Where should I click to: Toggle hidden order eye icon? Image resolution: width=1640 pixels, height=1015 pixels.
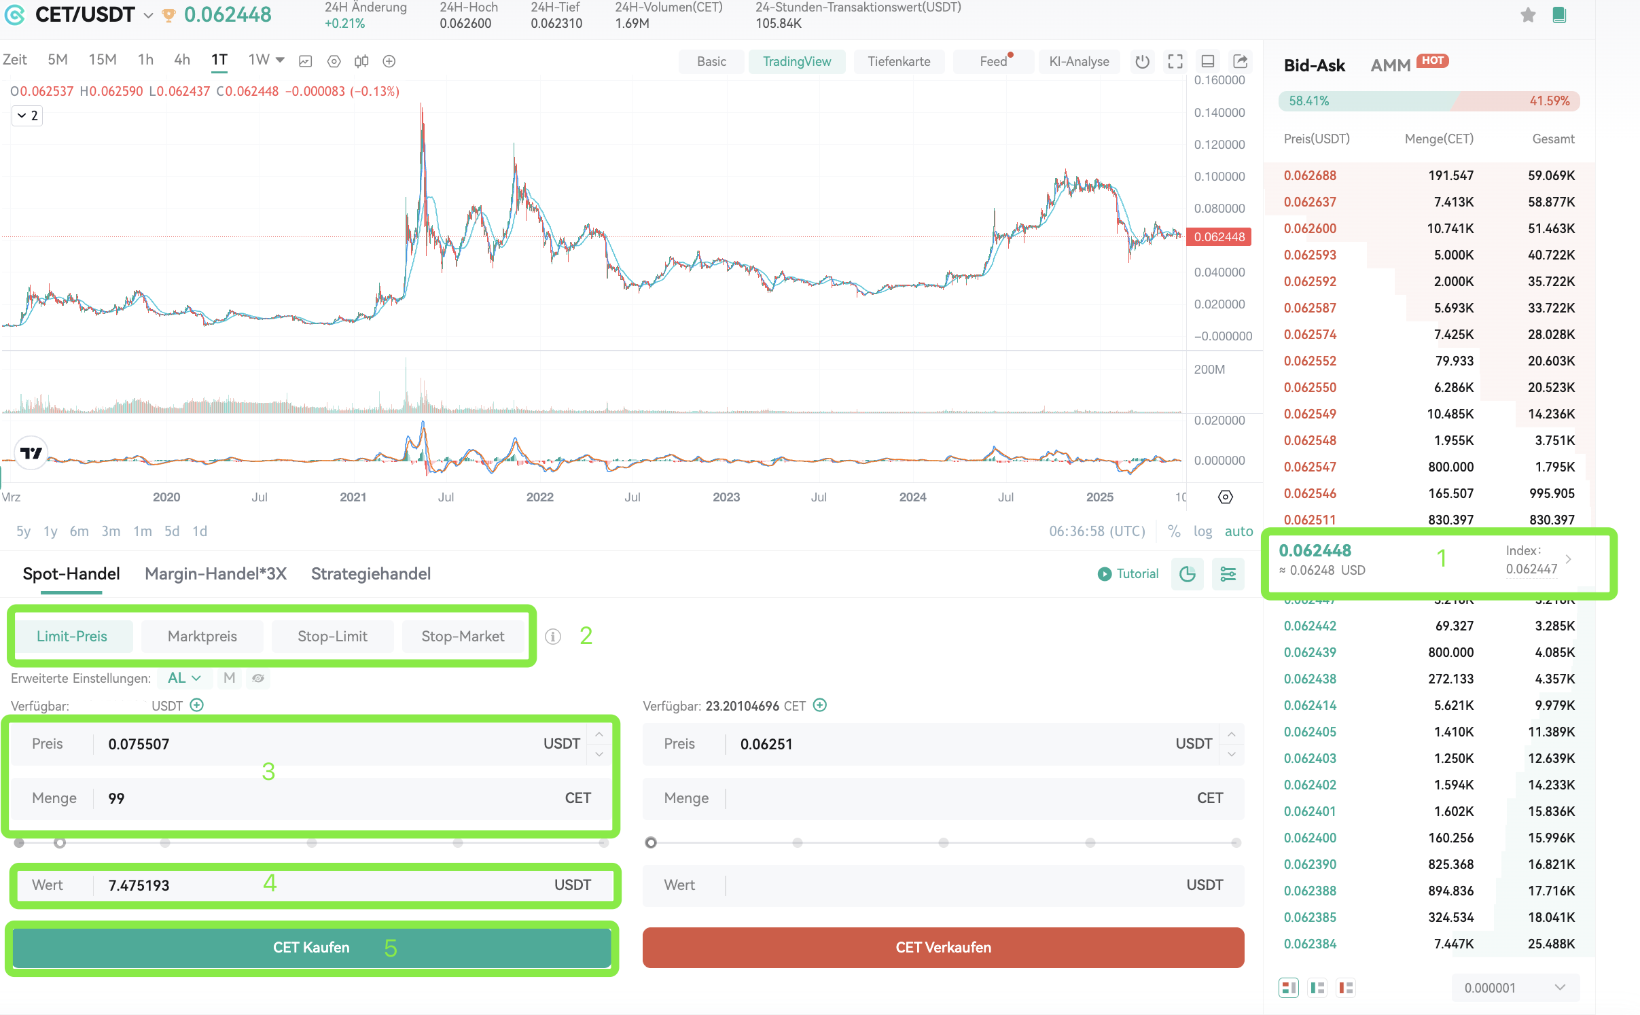coord(258,678)
